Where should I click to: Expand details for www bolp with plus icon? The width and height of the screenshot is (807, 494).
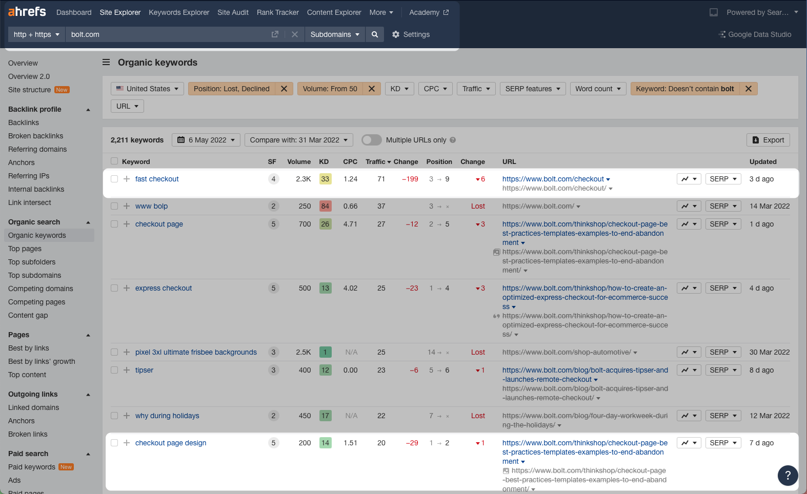(x=127, y=206)
